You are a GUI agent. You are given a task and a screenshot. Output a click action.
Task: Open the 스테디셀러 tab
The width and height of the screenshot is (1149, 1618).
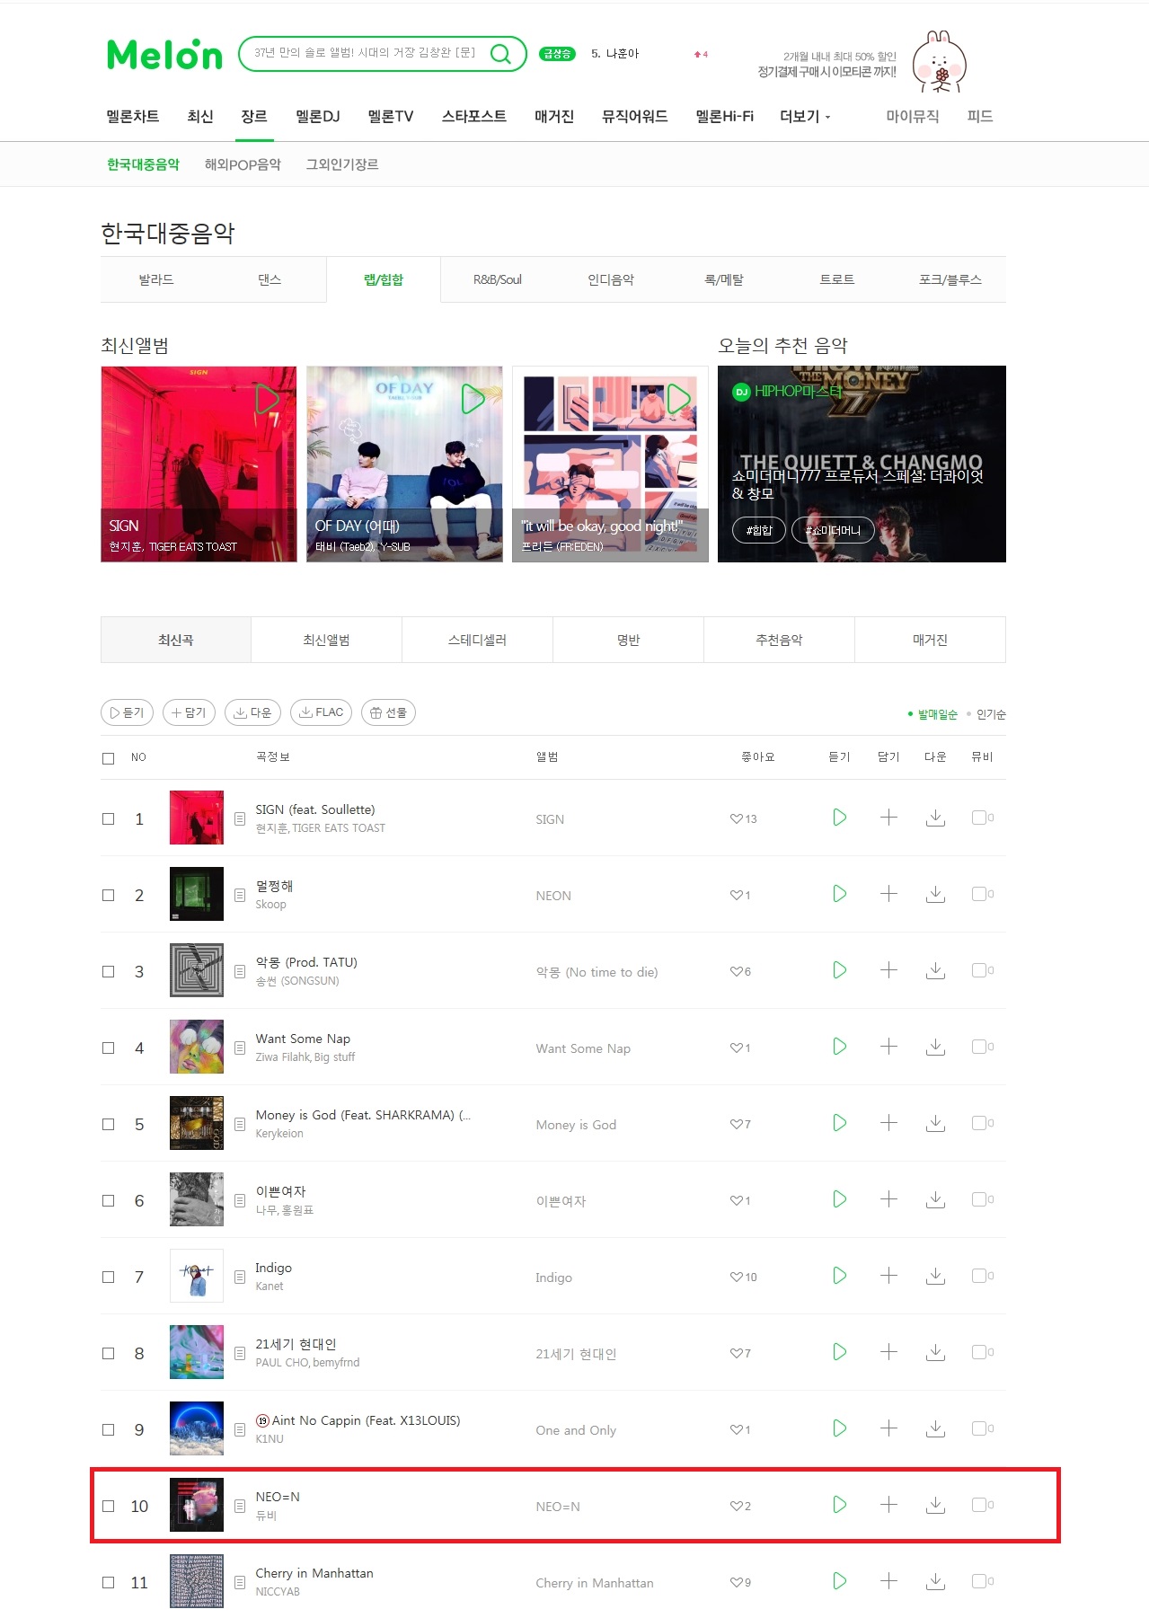[477, 640]
